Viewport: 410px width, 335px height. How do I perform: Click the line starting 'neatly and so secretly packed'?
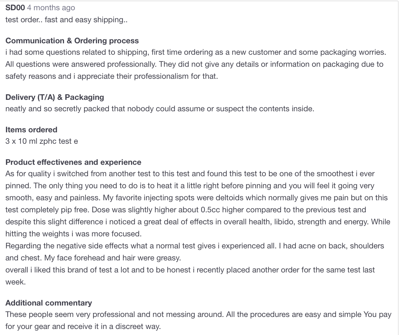160,109
